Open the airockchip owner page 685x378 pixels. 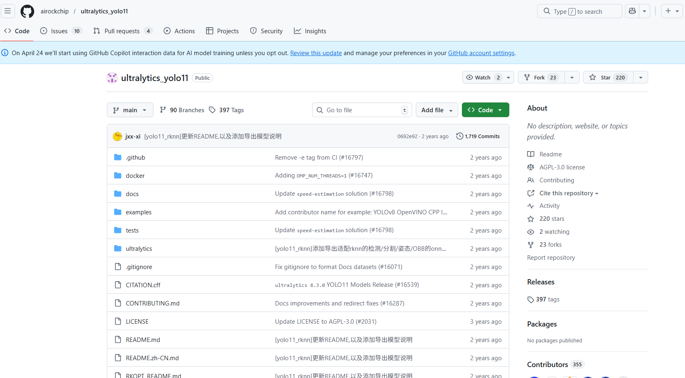tap(55, 11)
